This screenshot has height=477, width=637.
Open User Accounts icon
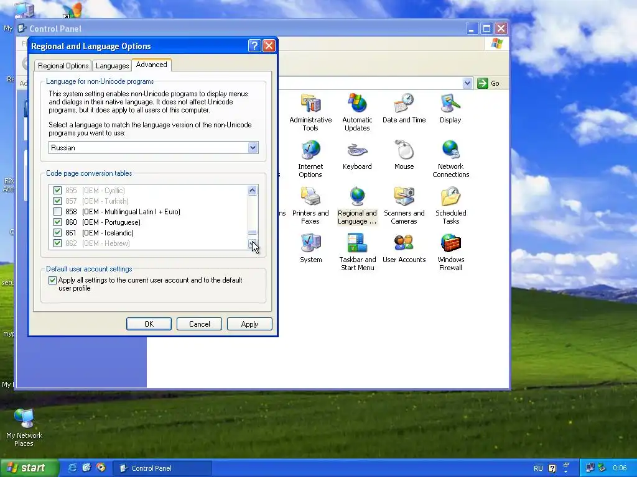[x=404, y=243]
